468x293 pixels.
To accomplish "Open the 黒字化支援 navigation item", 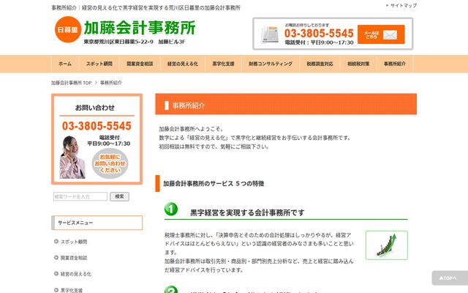I will pyautogui.click(x=223, y=64).
